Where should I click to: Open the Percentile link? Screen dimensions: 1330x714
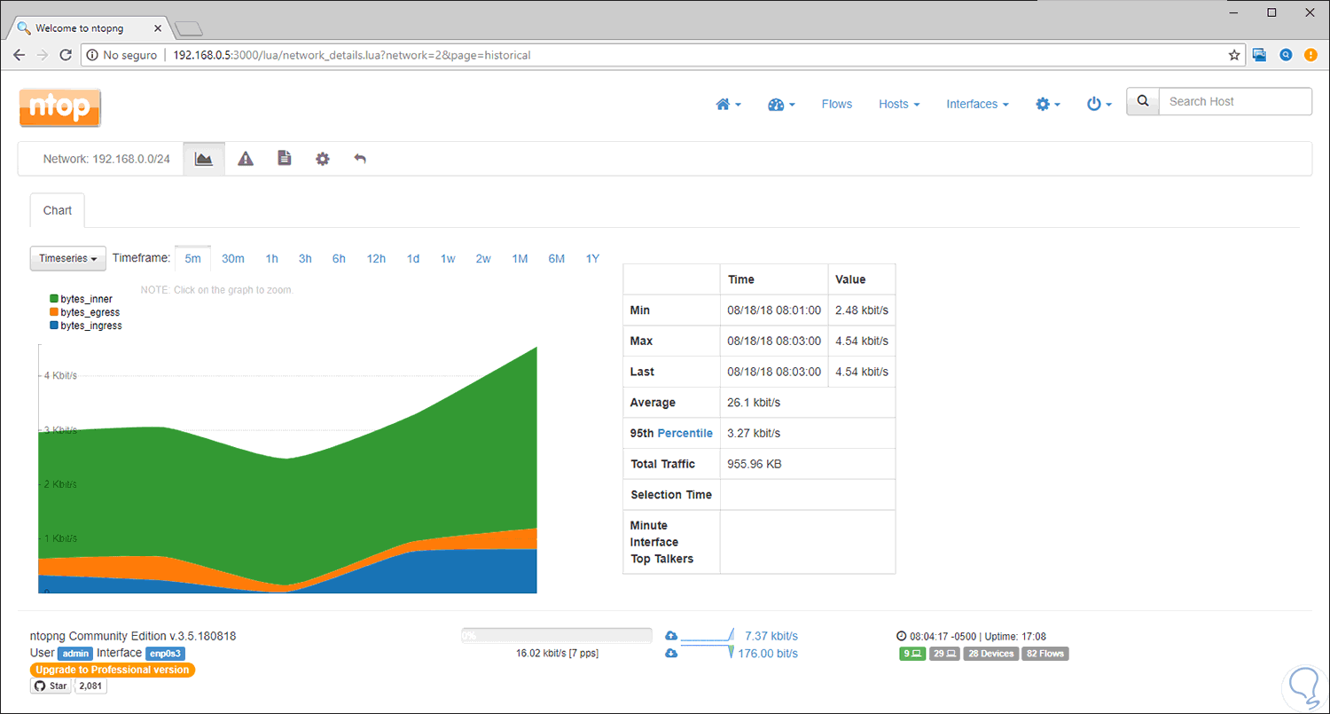pyautogui.click(x=685, y=433)
